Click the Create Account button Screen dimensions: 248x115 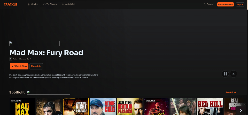point(225,4)
